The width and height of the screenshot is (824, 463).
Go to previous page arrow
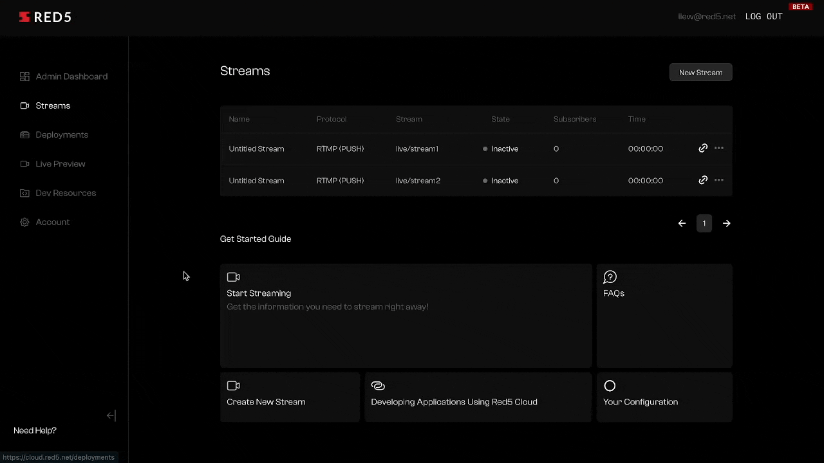(682, 223)
